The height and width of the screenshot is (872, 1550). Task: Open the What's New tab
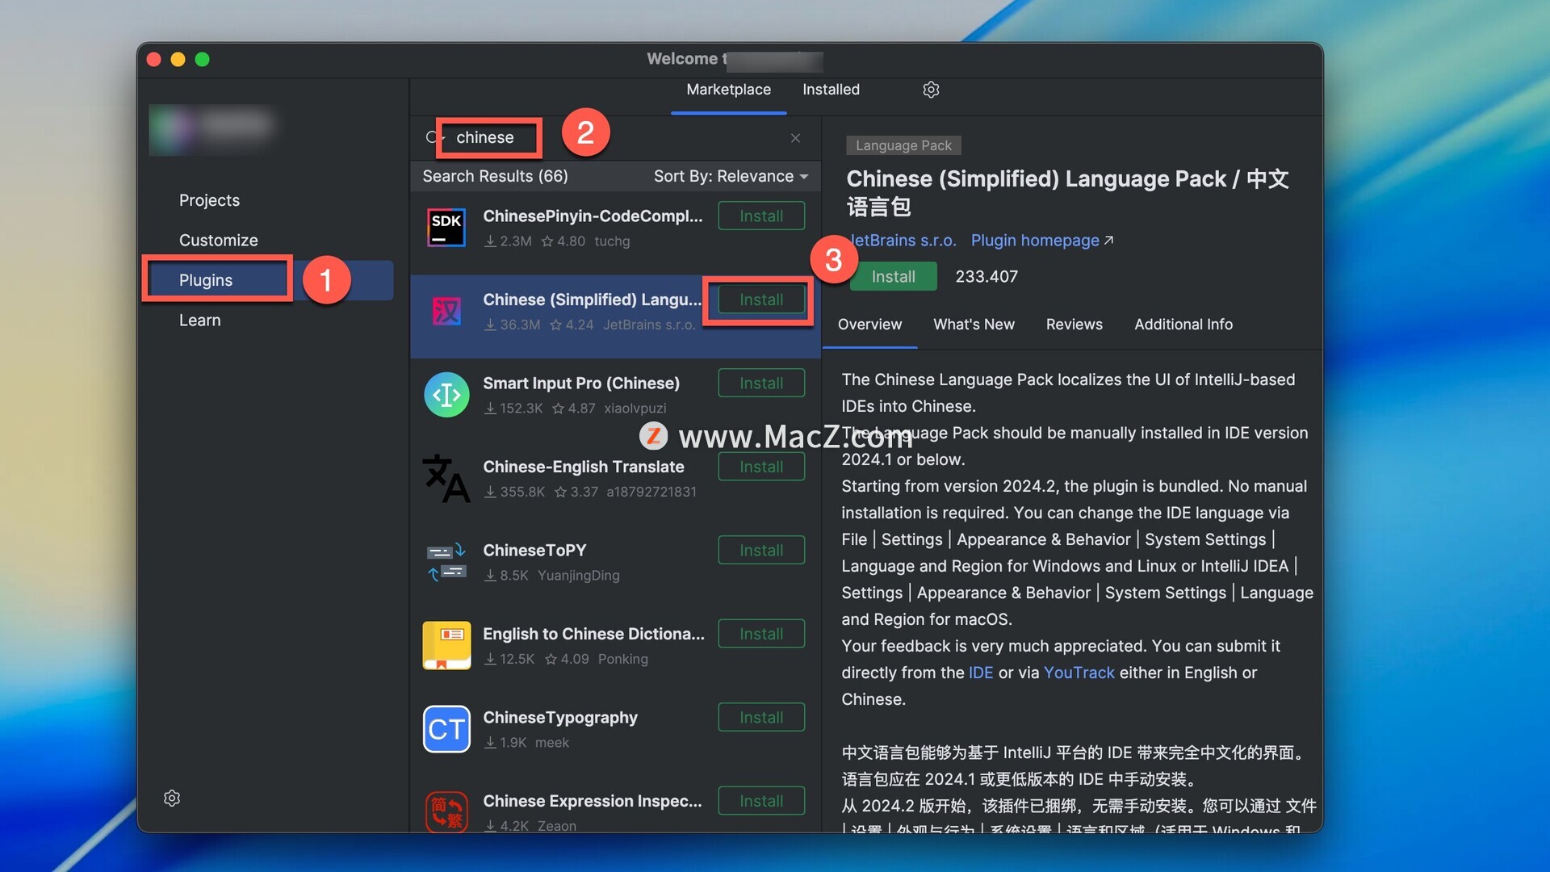tap(974, 325)
